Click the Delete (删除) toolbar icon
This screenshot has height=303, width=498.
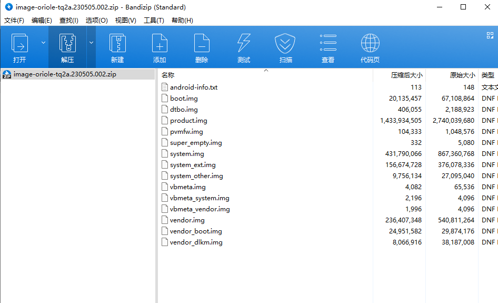(202, 43)
